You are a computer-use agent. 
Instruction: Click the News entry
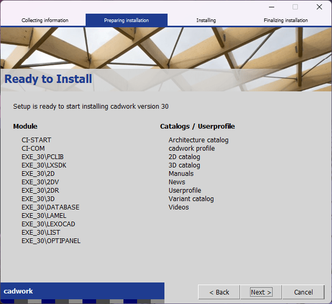coord(177,182)
